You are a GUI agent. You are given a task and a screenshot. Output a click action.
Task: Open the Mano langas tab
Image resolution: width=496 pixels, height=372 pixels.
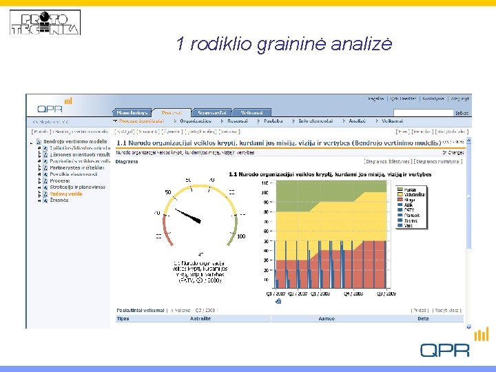click(132, 112)
